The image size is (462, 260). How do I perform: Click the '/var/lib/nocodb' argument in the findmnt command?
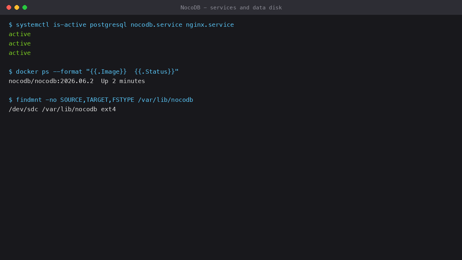click(x=166, y=100)
